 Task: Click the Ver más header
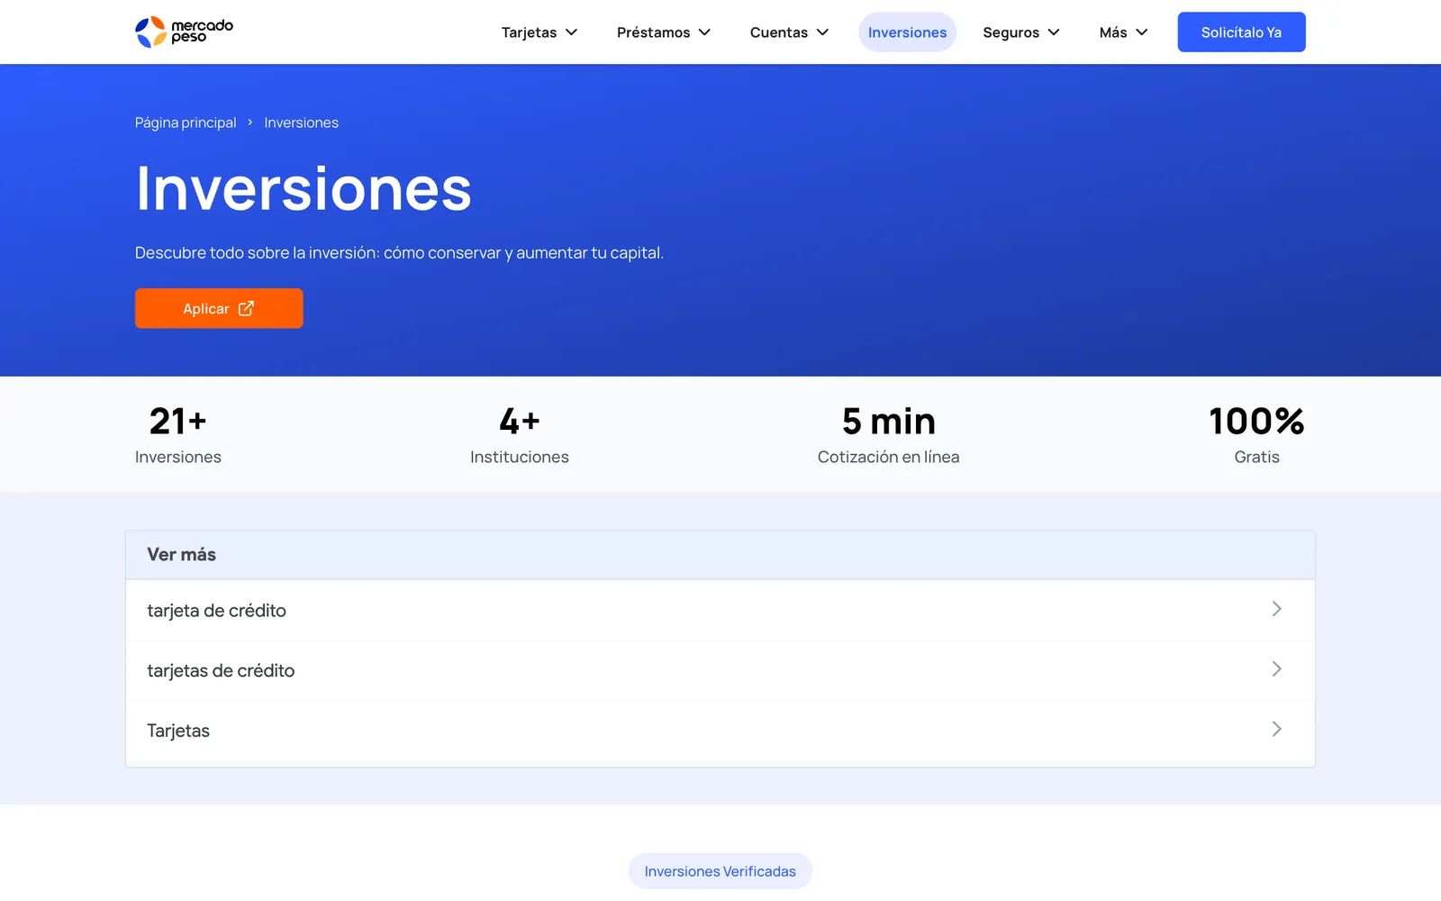click(x=720, y=555)
